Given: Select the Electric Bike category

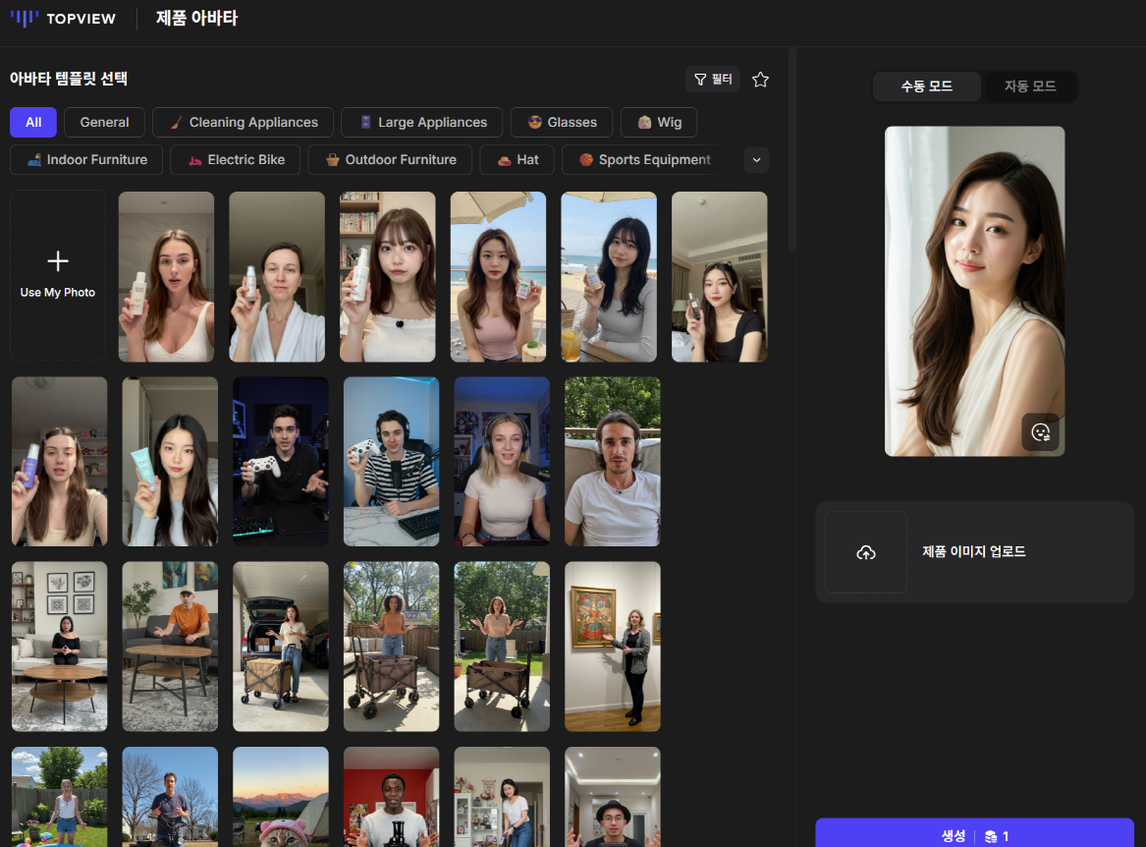Looking at the screenshot, I should [x=236, y=159].
